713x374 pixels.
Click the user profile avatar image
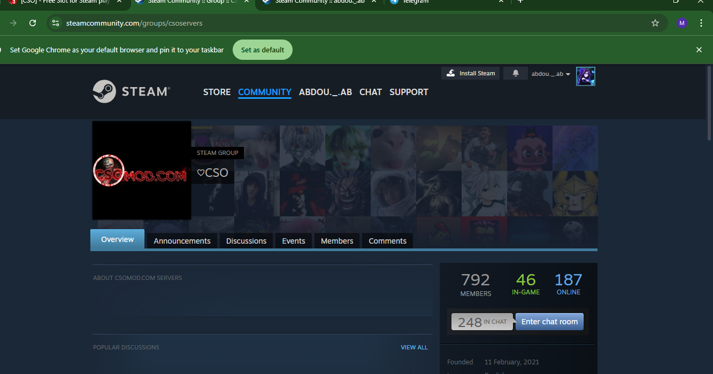tap(585, 76)
